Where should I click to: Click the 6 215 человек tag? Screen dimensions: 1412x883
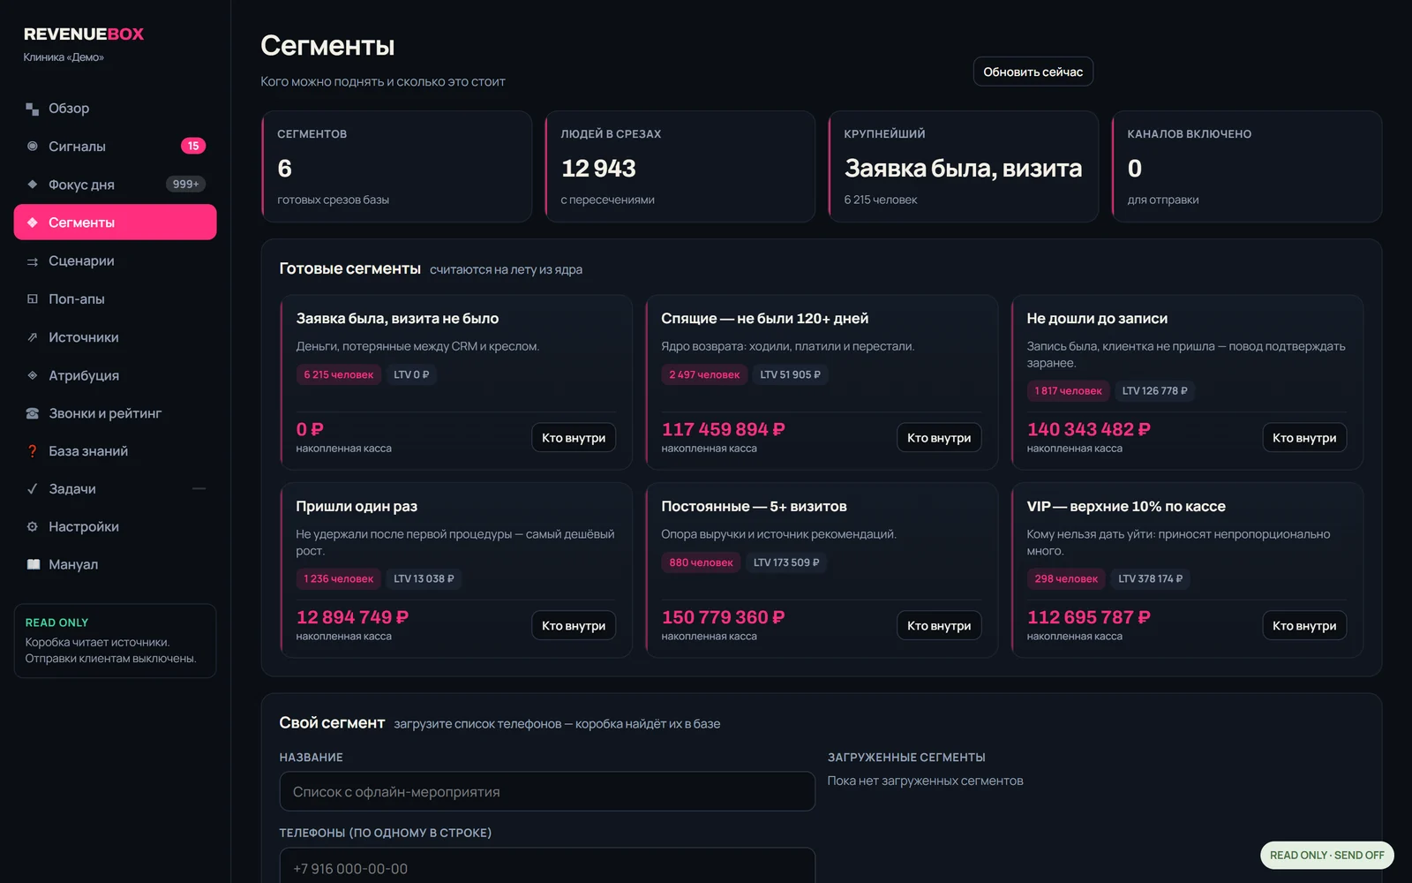coord(339,374)
